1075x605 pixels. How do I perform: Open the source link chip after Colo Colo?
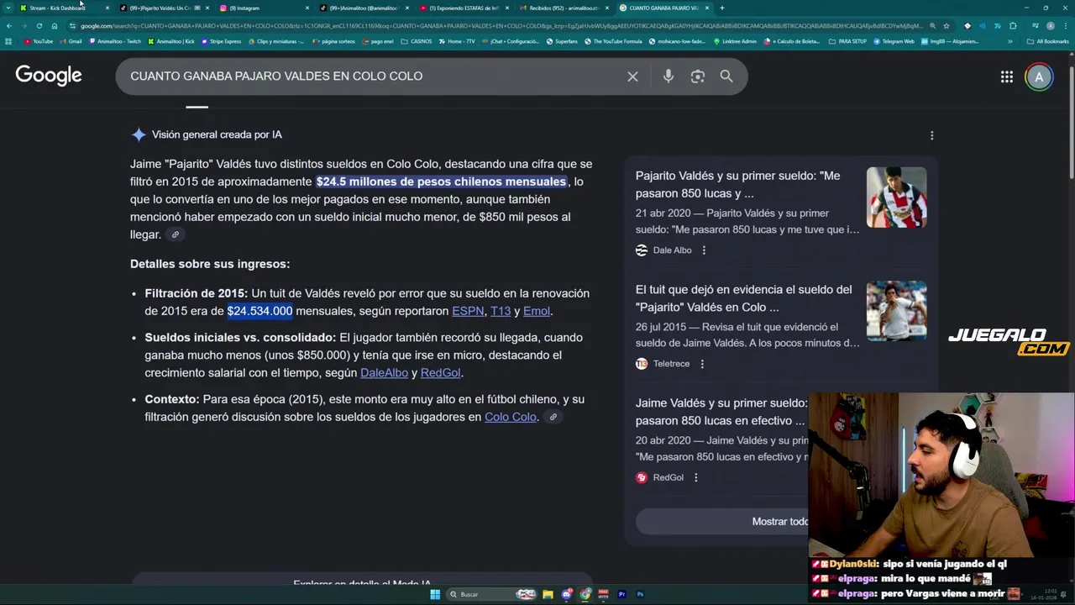pos(553,418)
